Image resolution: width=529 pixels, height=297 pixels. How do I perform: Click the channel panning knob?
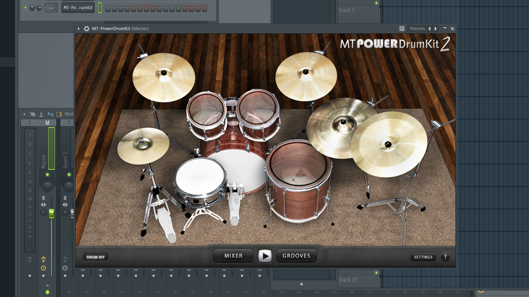click(32, 8)
